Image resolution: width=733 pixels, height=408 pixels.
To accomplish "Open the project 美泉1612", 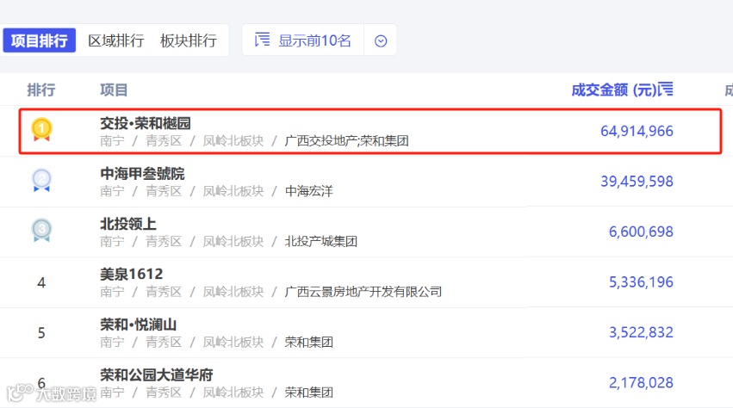I will (x=132, y=274).
